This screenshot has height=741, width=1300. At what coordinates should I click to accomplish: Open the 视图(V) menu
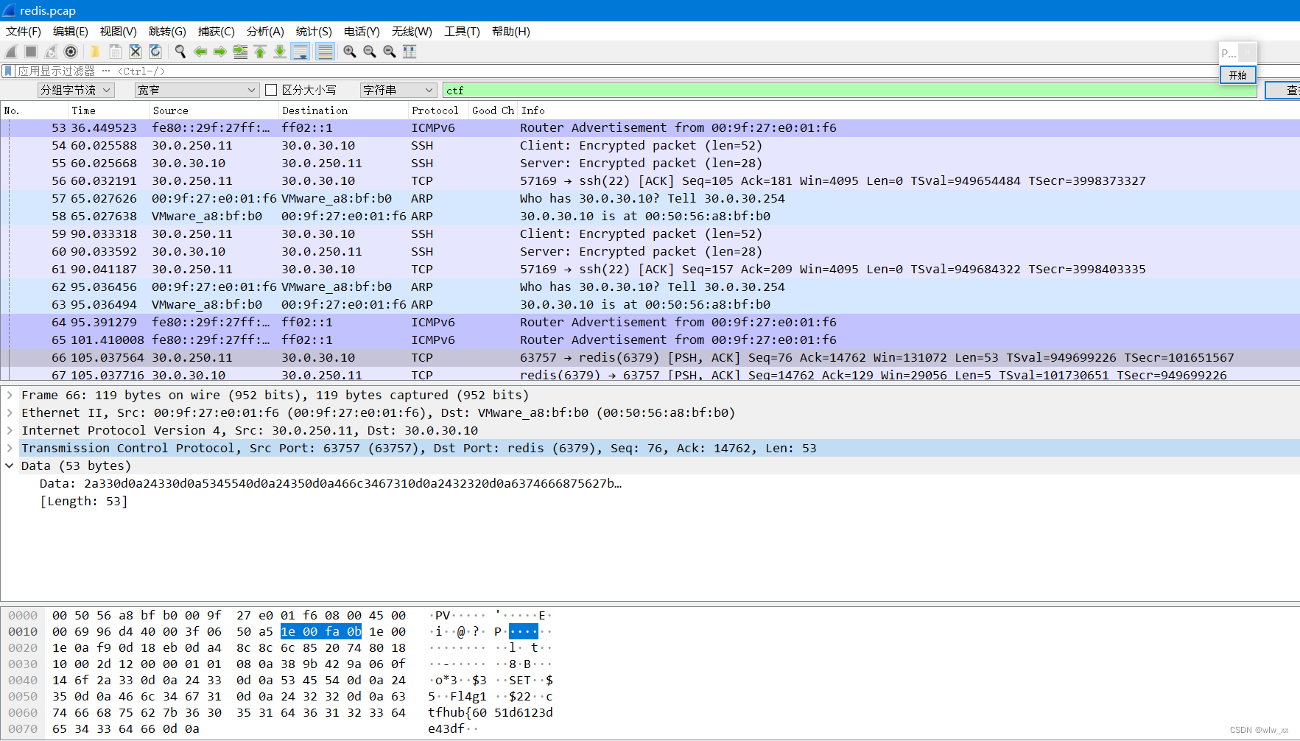click(x=119, y=32)
